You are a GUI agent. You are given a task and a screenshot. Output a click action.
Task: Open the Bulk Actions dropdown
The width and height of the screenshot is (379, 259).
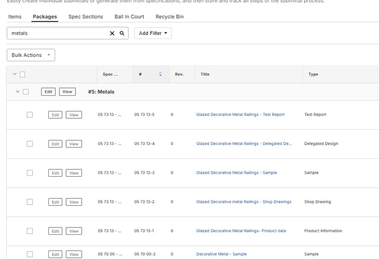click(31, 55)
